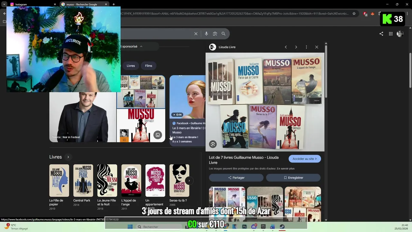412x232 pixels.
Task: Play the Facebook video 0:14
Action: click(177, 115)
